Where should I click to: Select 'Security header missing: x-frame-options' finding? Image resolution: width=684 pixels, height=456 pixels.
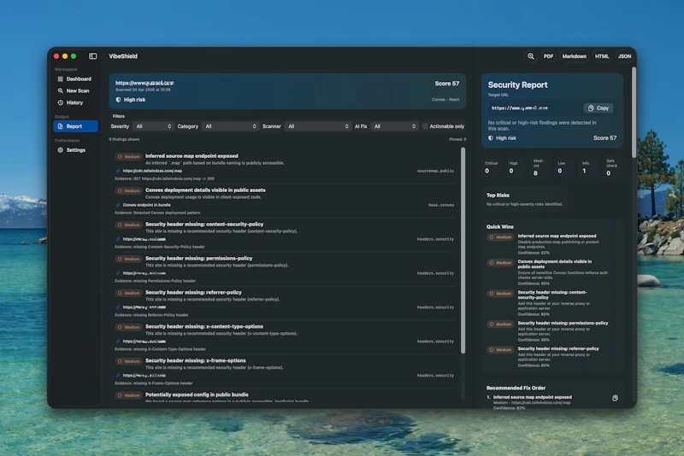(x=285, y=371)
